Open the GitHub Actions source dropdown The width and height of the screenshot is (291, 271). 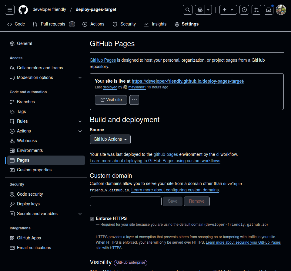coord(110,139)
